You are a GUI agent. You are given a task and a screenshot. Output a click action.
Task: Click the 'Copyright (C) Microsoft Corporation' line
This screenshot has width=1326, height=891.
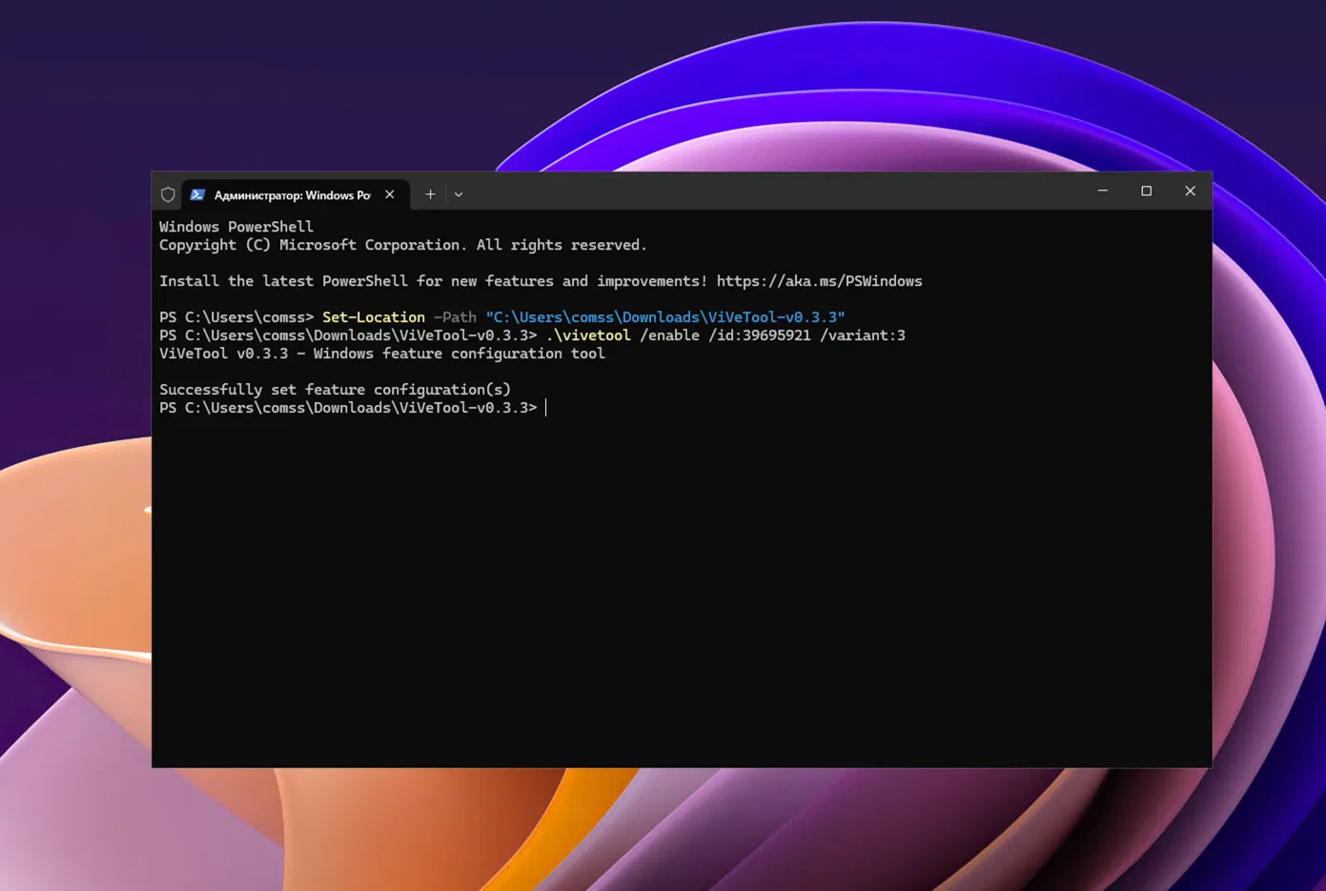(403, 245)
